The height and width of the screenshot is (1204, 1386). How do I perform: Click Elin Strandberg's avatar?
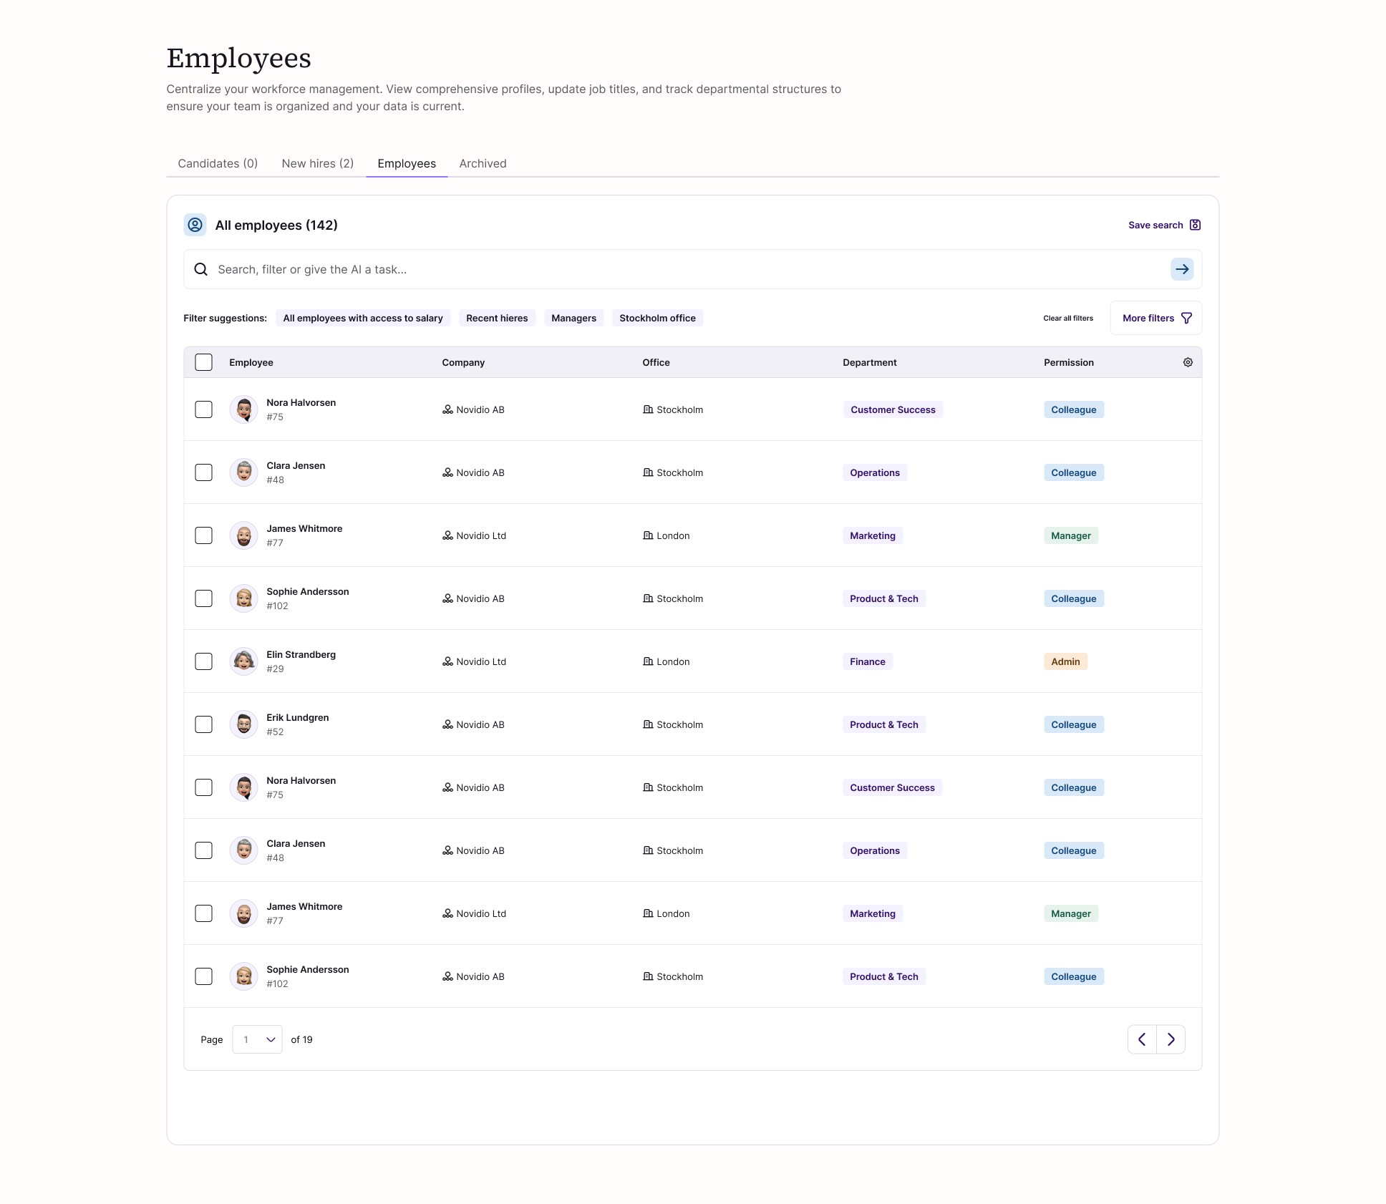point(243,661)
